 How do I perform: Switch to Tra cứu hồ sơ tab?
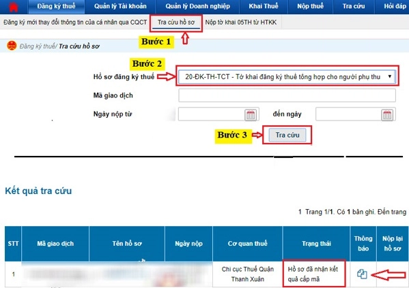176,22
